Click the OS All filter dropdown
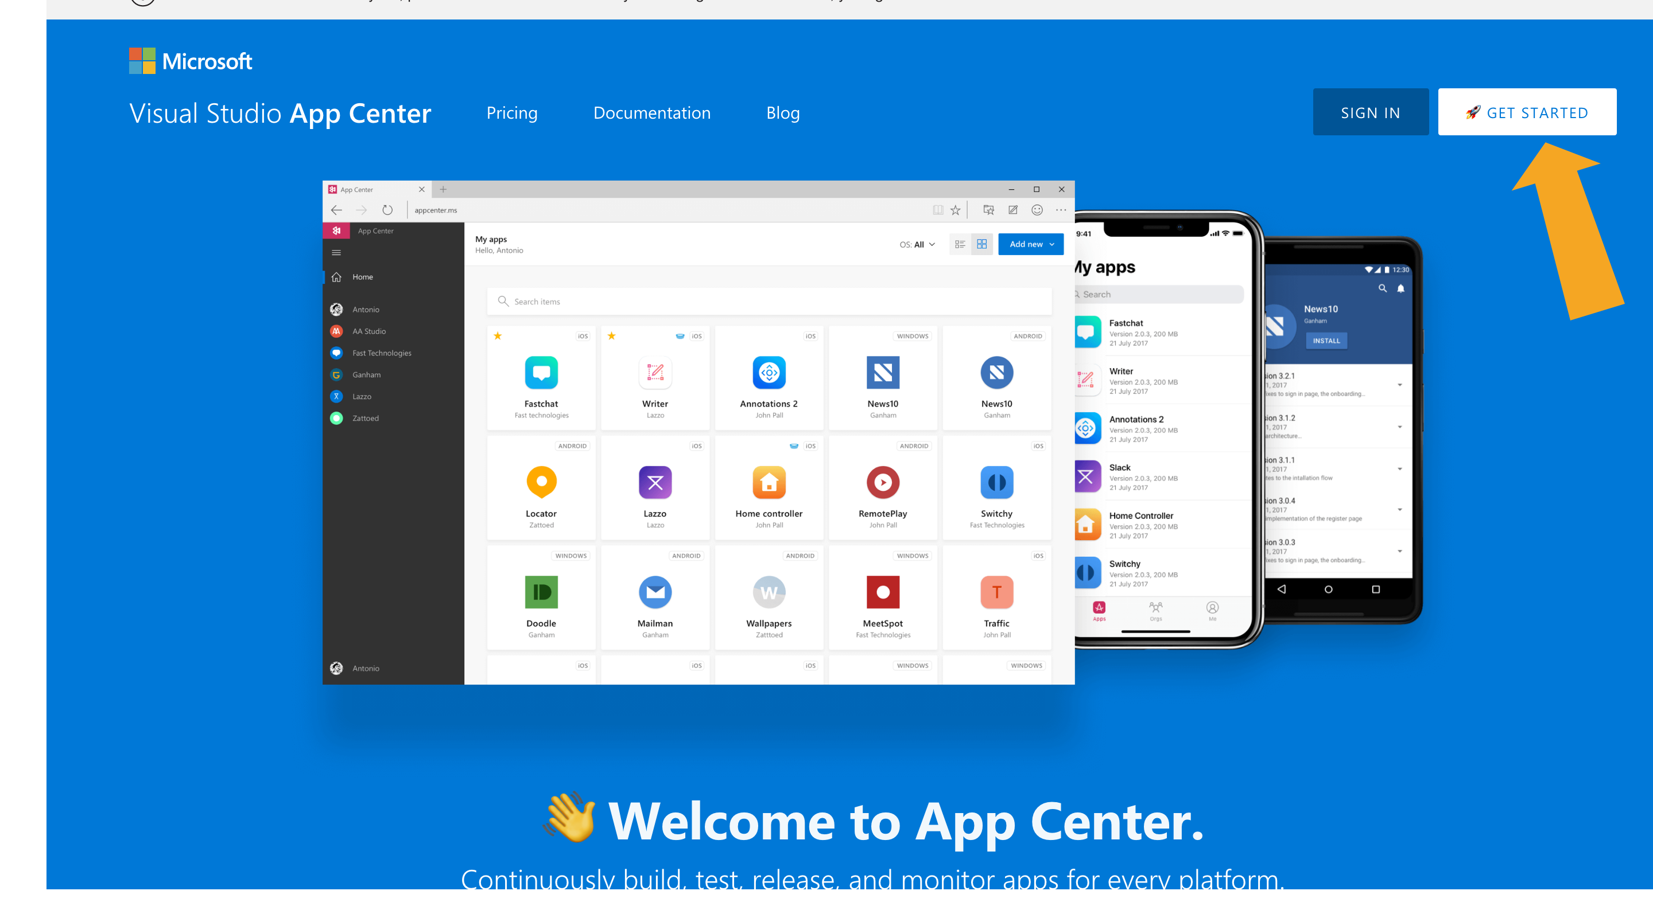The width and height of the screenshot is (1653, 922). 914,244
